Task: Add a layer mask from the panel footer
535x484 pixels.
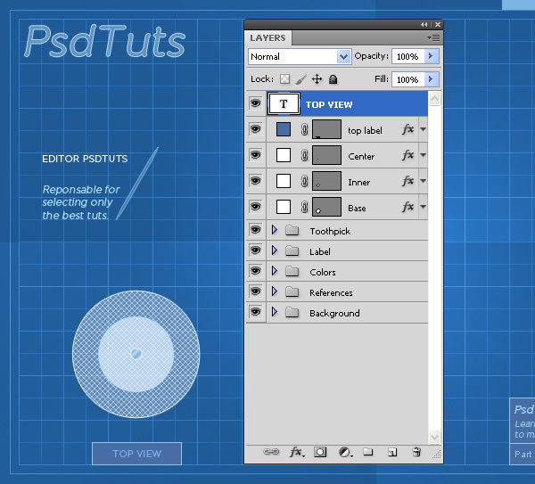Action: point(320,452)
